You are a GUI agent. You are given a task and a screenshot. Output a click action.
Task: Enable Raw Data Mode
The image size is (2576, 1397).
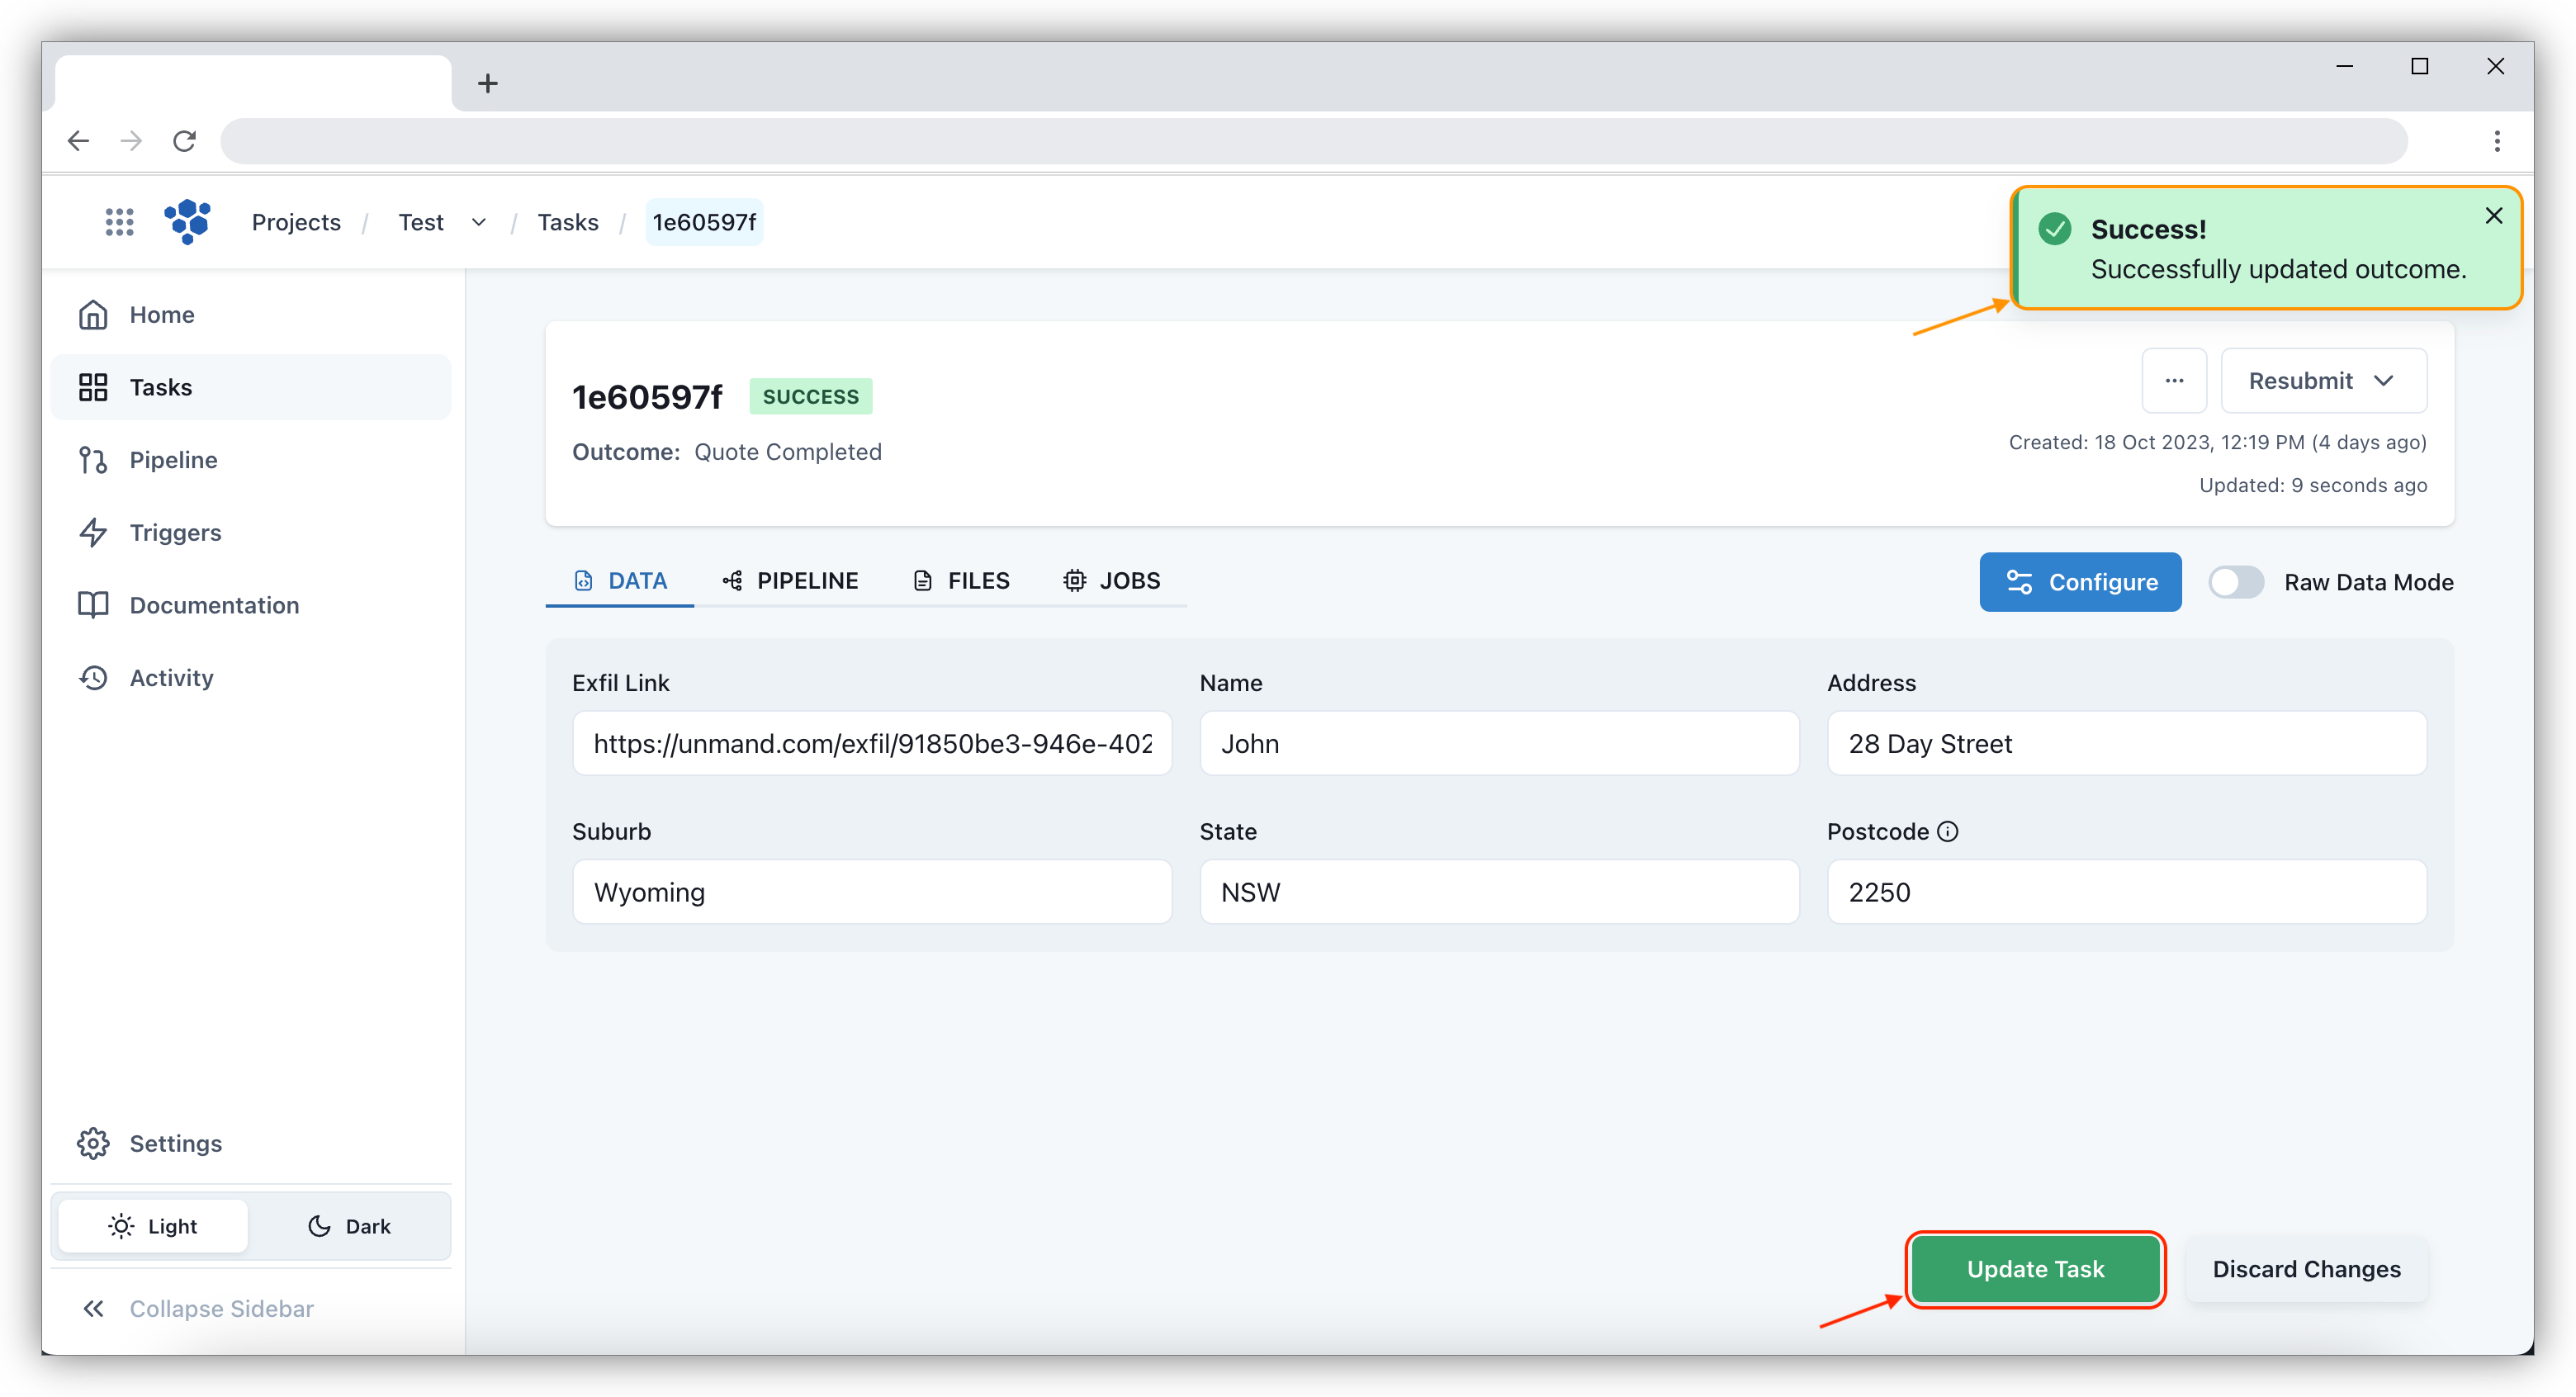(x=2236, y=581)
